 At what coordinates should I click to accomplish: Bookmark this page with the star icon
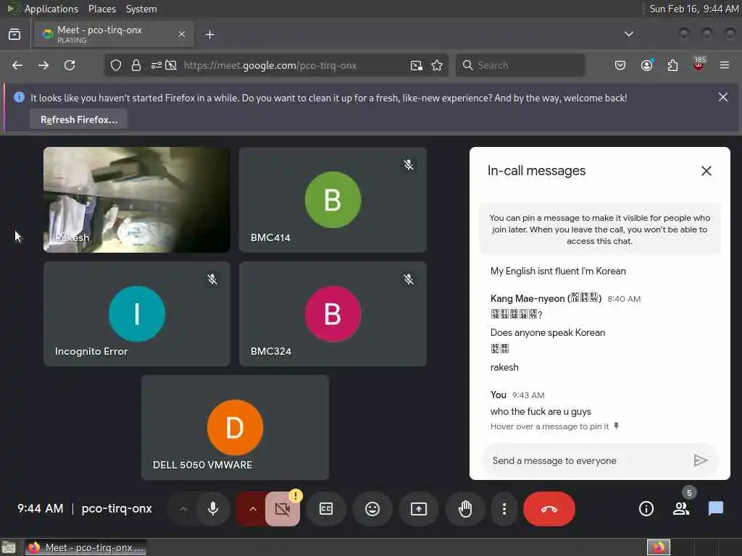tap(437, 65)
